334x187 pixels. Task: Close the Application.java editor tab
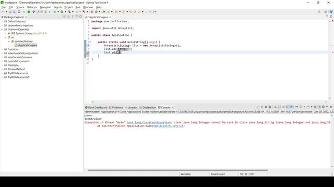point(110,17)
